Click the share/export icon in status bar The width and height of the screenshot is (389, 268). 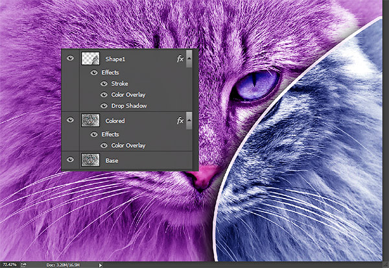(x=24, y=265)
